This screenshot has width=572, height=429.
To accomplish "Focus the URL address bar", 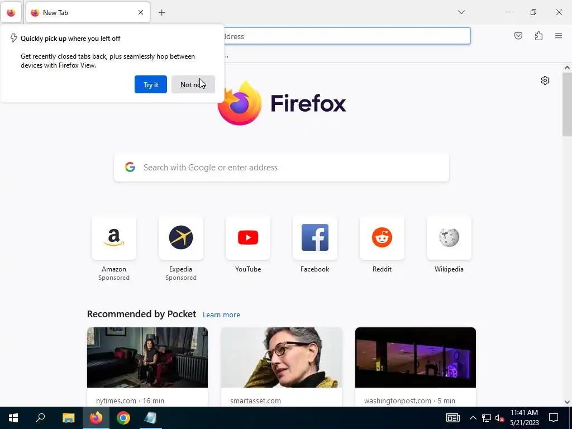I will point(347,36).
